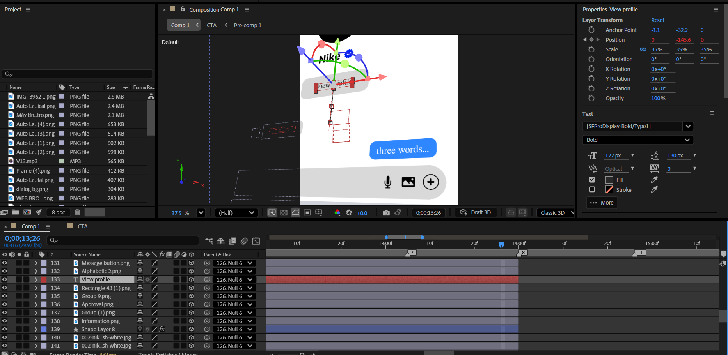Screen dimensions: 728x355
Task: Hide the View profile layer
Action: [x=5, y=279]
